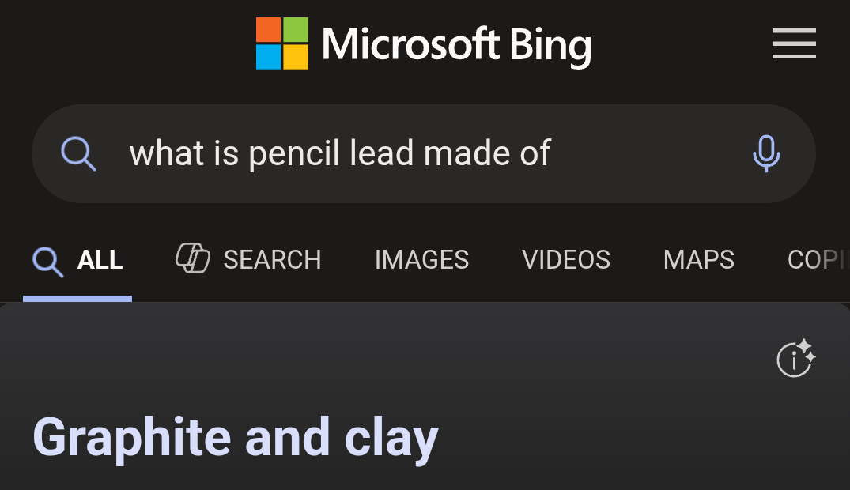The height and width of the screenshot is (490, 850).
Task: Go to the MAPS tab
Action: point(699,260)
